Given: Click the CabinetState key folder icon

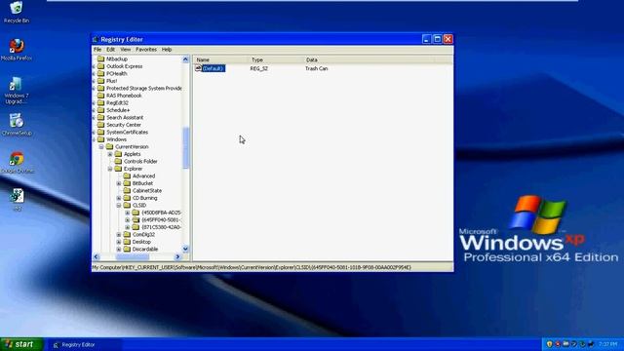Looking at the screenshot, I should pyautogui.click(x=127, y=191).
